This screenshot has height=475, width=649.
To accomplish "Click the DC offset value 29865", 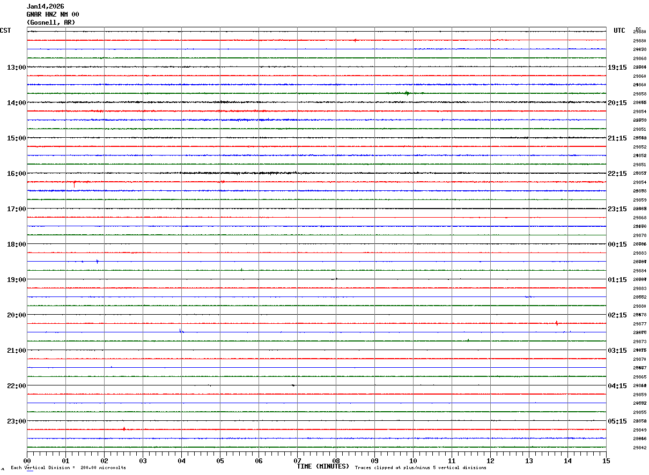I will (639, 377).
